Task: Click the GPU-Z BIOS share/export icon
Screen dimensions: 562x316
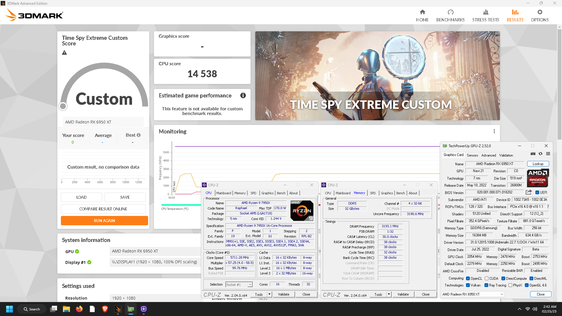Action: click(529, 192)
